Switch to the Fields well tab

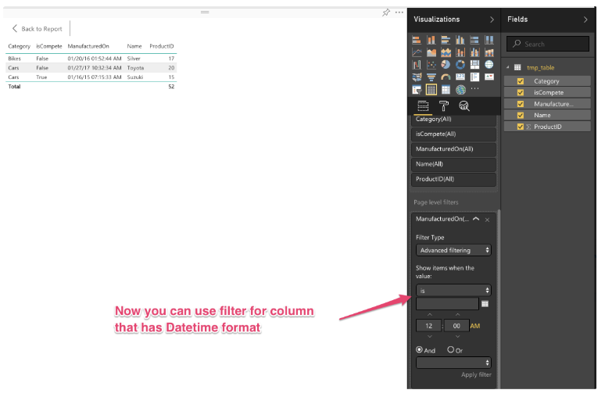422,106
